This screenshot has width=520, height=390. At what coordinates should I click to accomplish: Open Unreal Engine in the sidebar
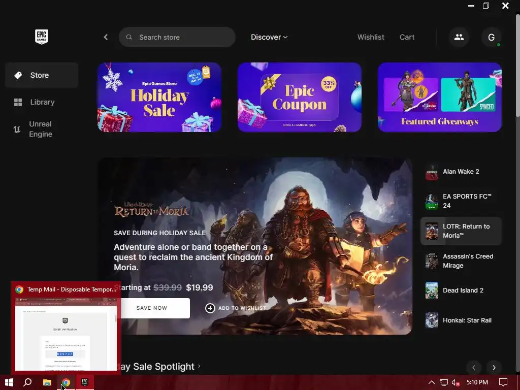pyautogui.click(x=42, y=129)
